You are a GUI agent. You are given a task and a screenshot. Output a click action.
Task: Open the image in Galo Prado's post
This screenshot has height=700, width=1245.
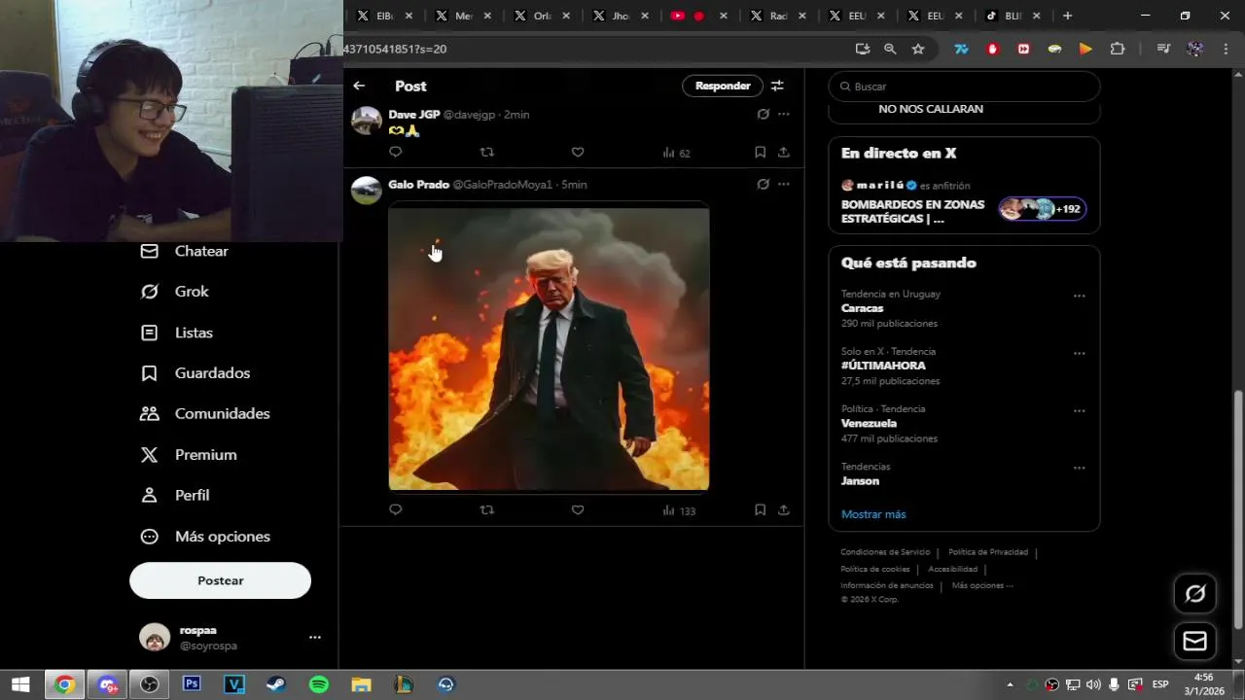(x=549, y=348)
